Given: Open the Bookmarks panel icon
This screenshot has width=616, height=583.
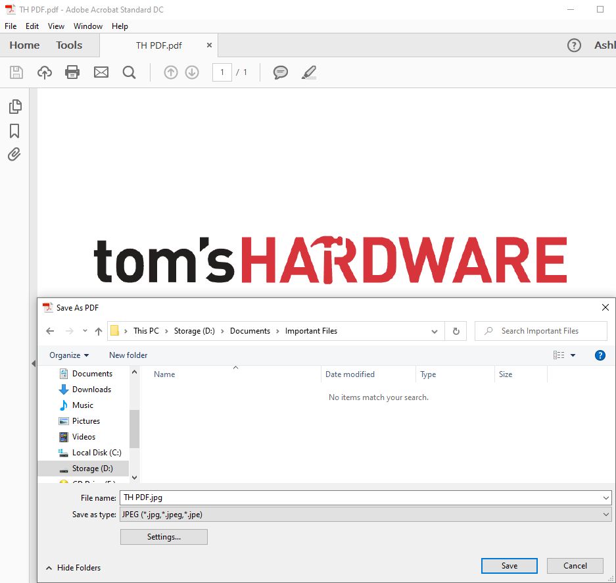Looking at the screenshot, I should [x=14, y=130].
